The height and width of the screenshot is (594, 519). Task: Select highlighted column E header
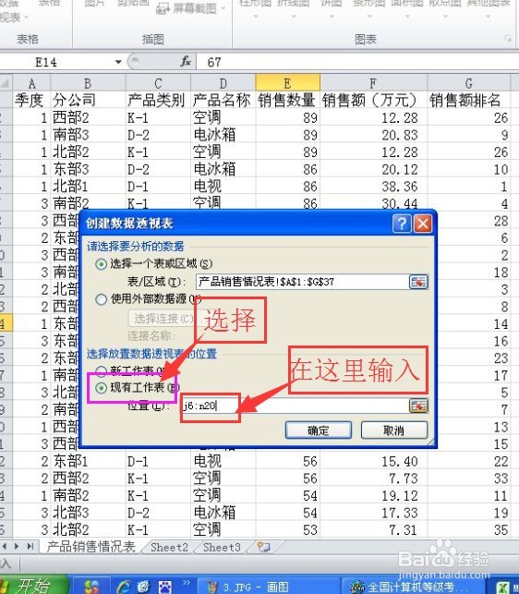pos(288,83)
